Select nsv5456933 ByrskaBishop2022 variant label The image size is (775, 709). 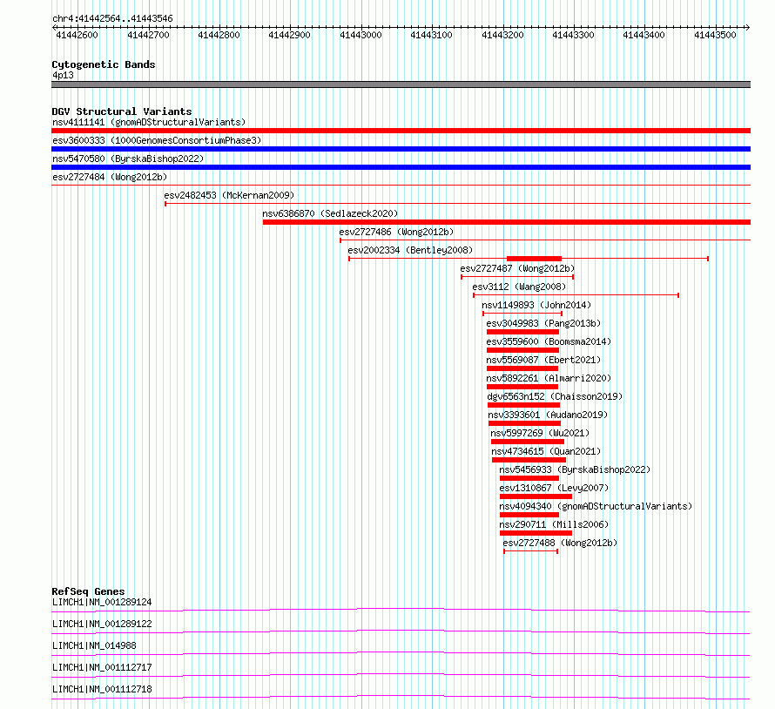coord(575,469)
